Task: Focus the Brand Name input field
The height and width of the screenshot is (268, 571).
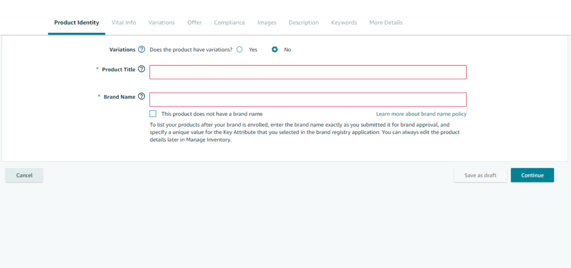Action: pyautogui.click(x=308, y=99)
